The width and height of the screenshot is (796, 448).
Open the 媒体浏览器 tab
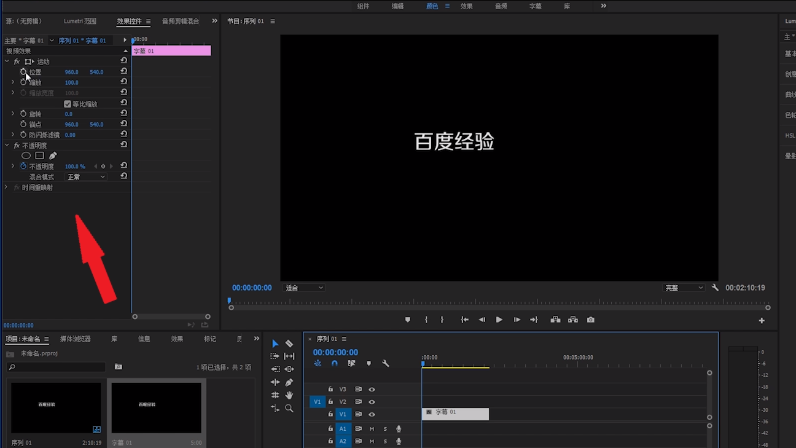(76, 339)
